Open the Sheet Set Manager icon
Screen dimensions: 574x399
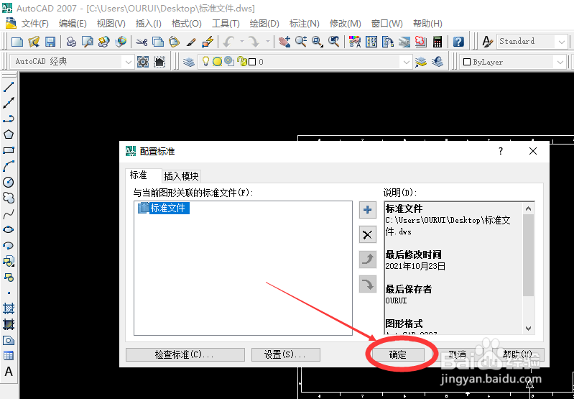tap(404, 42)
